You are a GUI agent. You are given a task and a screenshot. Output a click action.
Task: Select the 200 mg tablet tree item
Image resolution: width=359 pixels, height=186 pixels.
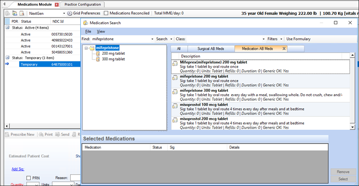pyautogui.click(x=113, y=53)
